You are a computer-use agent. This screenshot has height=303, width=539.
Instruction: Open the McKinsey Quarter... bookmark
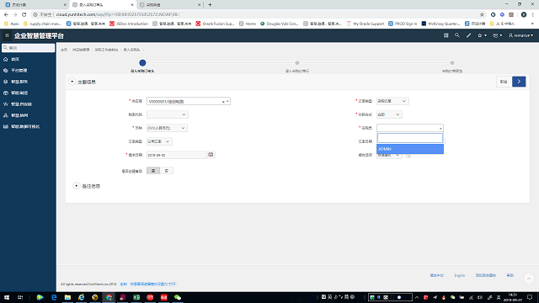[440, 24]
